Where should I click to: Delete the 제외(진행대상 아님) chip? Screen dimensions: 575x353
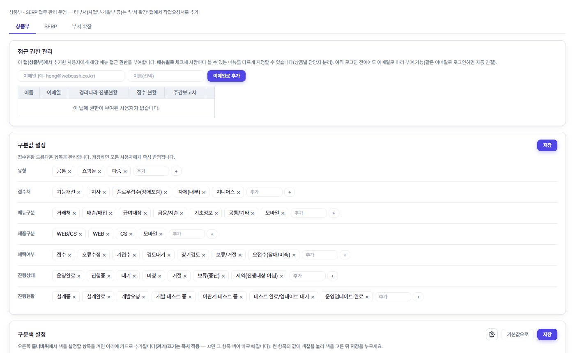coord(281,276)
